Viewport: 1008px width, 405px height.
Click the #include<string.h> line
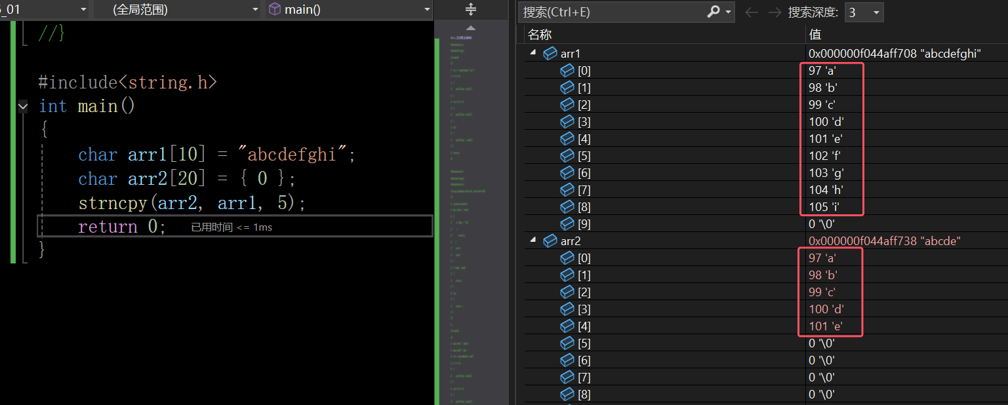click(127, 82)
